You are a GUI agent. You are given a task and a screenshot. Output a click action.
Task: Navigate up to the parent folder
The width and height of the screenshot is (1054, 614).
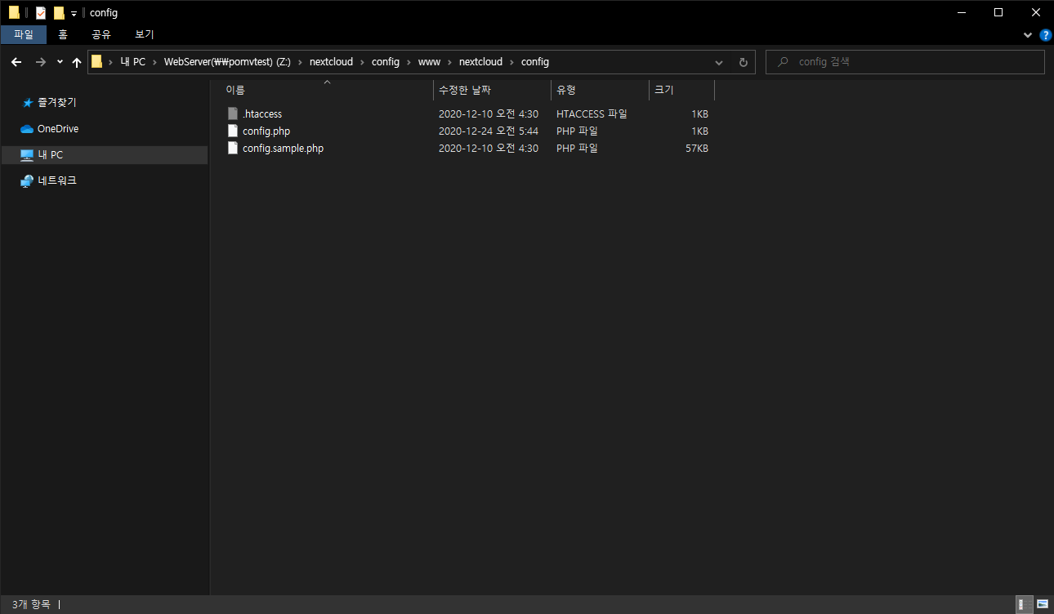[x=77, y=61]
